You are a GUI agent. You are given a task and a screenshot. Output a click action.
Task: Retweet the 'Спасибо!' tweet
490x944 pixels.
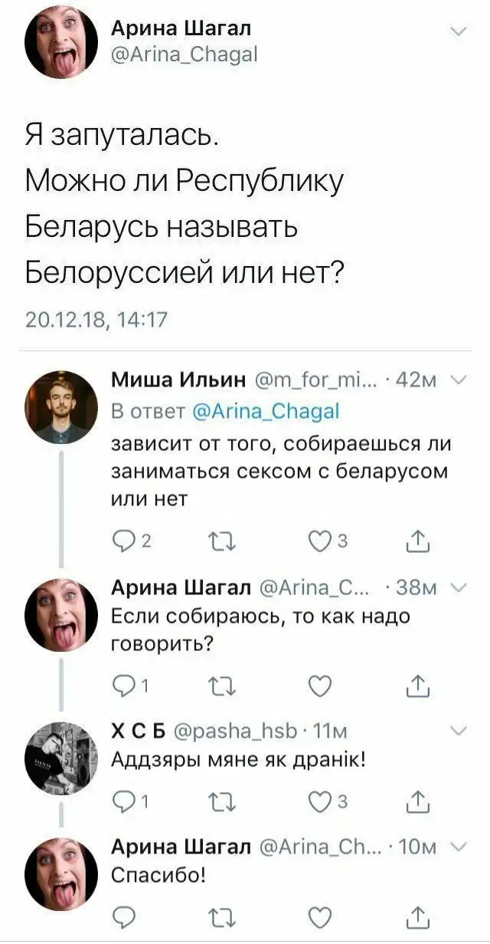click(227, 914)
